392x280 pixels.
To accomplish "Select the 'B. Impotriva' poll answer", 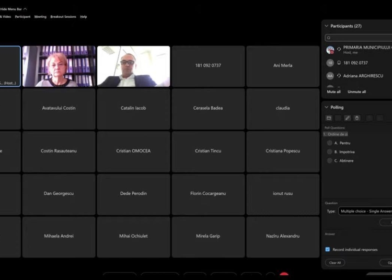I will (x=329, y=152).
